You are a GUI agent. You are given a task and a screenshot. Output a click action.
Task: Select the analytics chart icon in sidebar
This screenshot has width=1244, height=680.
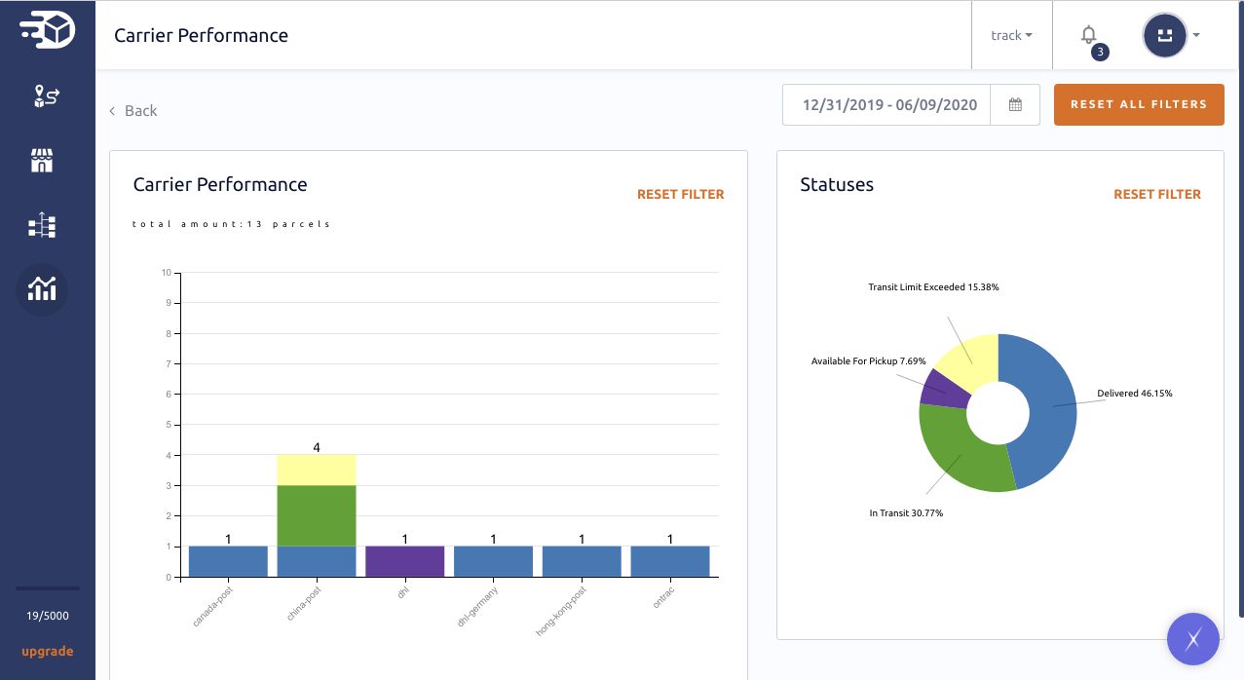click(x=42, y=288)
